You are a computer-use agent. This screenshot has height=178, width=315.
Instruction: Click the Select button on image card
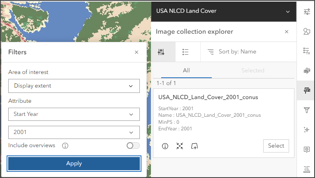point(276,146)
